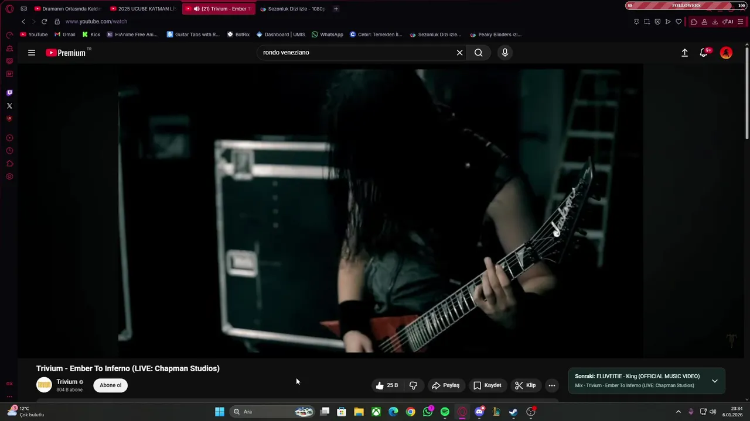Open the ad blocker shield icon
Image resolution: width=750 pixels, height=421 pixels.
pos(657,22)
